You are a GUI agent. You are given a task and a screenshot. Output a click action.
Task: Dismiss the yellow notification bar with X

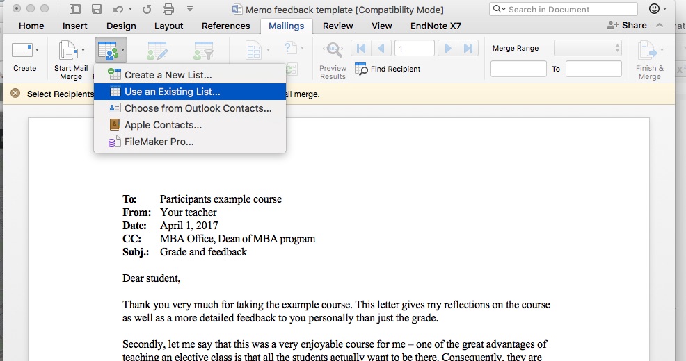pos(15,94)
